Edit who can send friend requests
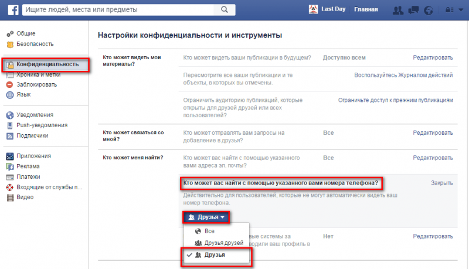The image size is (469, 269). point(433,132)
